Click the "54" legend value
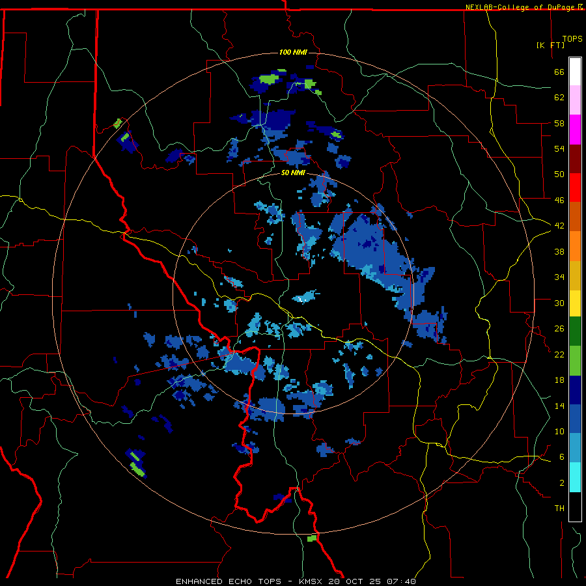Image resolution: width=586 pixels, height=586 pixels. pos(559,148)
